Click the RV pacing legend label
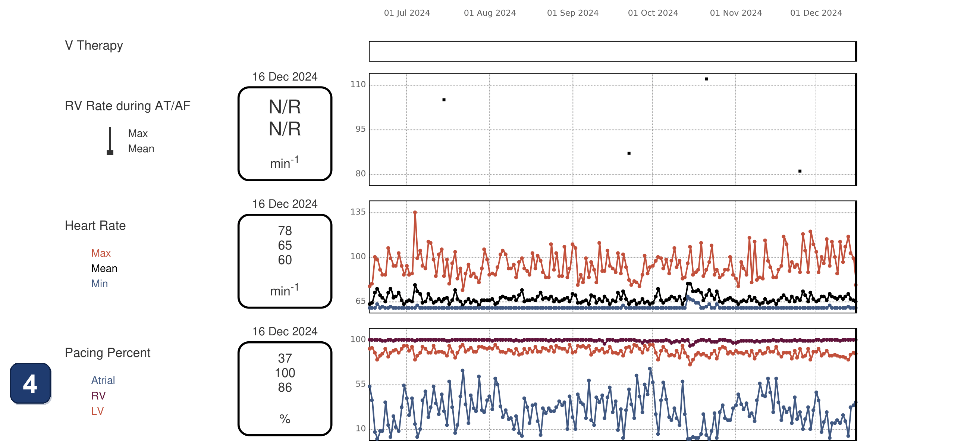 [98, 395]
